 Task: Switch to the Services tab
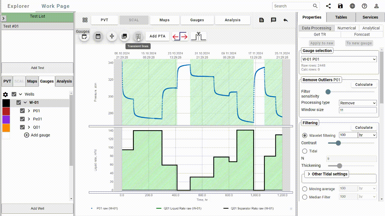[370, 17]
